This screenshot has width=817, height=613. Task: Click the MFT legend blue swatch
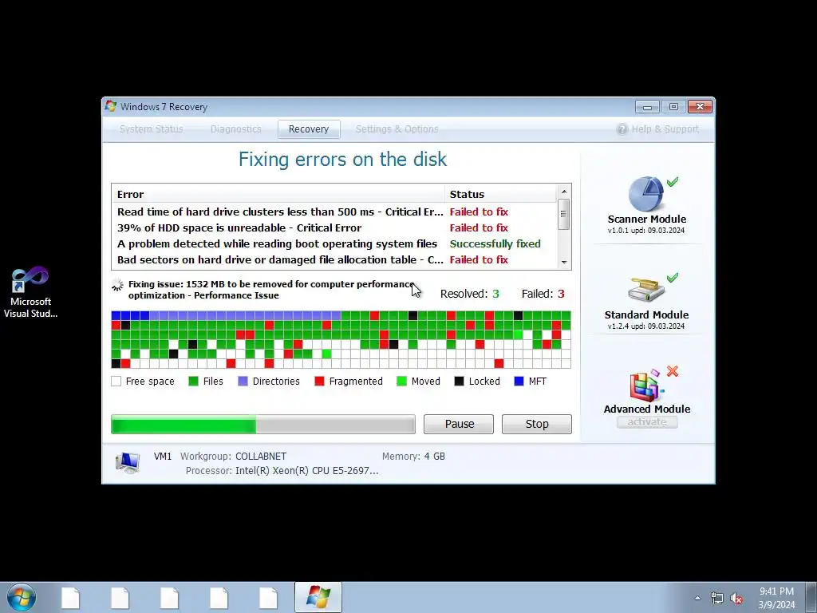519,381
